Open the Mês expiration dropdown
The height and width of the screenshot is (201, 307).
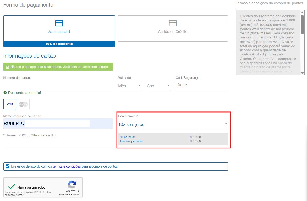tap(130, 86)
